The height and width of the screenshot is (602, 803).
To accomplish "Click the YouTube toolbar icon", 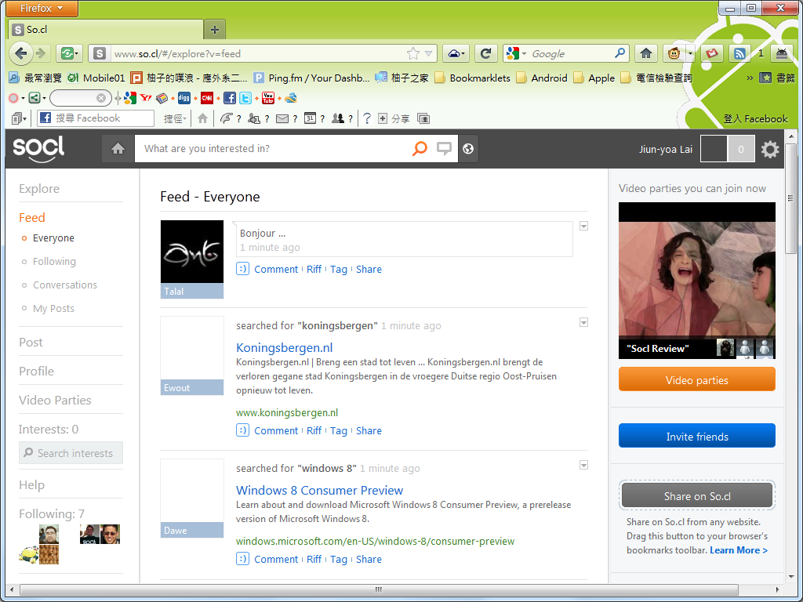I will (x=268, y=98).
